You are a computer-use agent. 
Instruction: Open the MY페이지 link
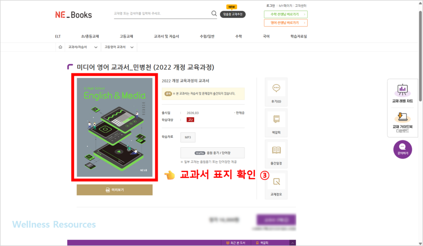[285, 6]
